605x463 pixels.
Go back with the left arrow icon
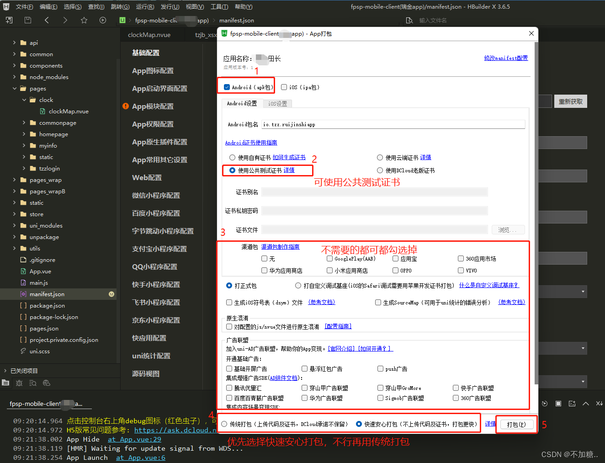pyautogui.click(x=47, y=20)
